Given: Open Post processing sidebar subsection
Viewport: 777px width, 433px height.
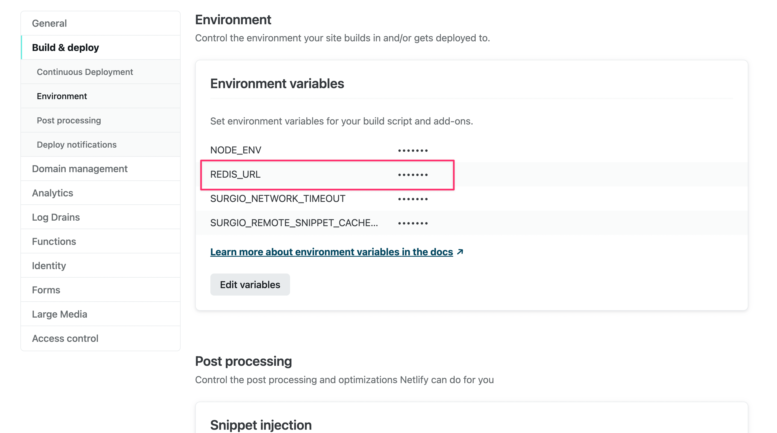Looking at the screenshot, I should (69, 121).
